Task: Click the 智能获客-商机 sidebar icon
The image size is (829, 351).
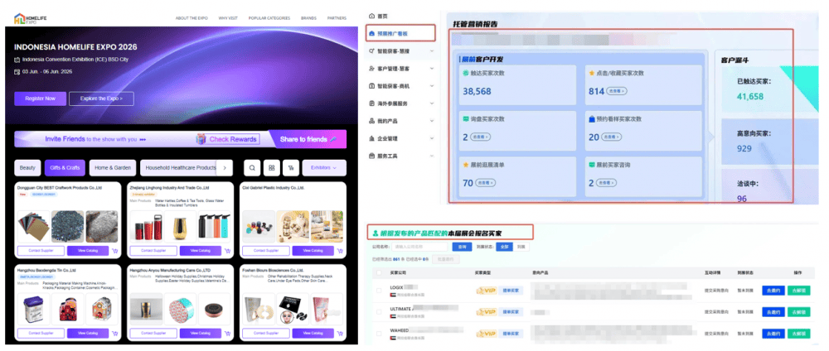Action: pyautogui.click(x=371, y=86)
